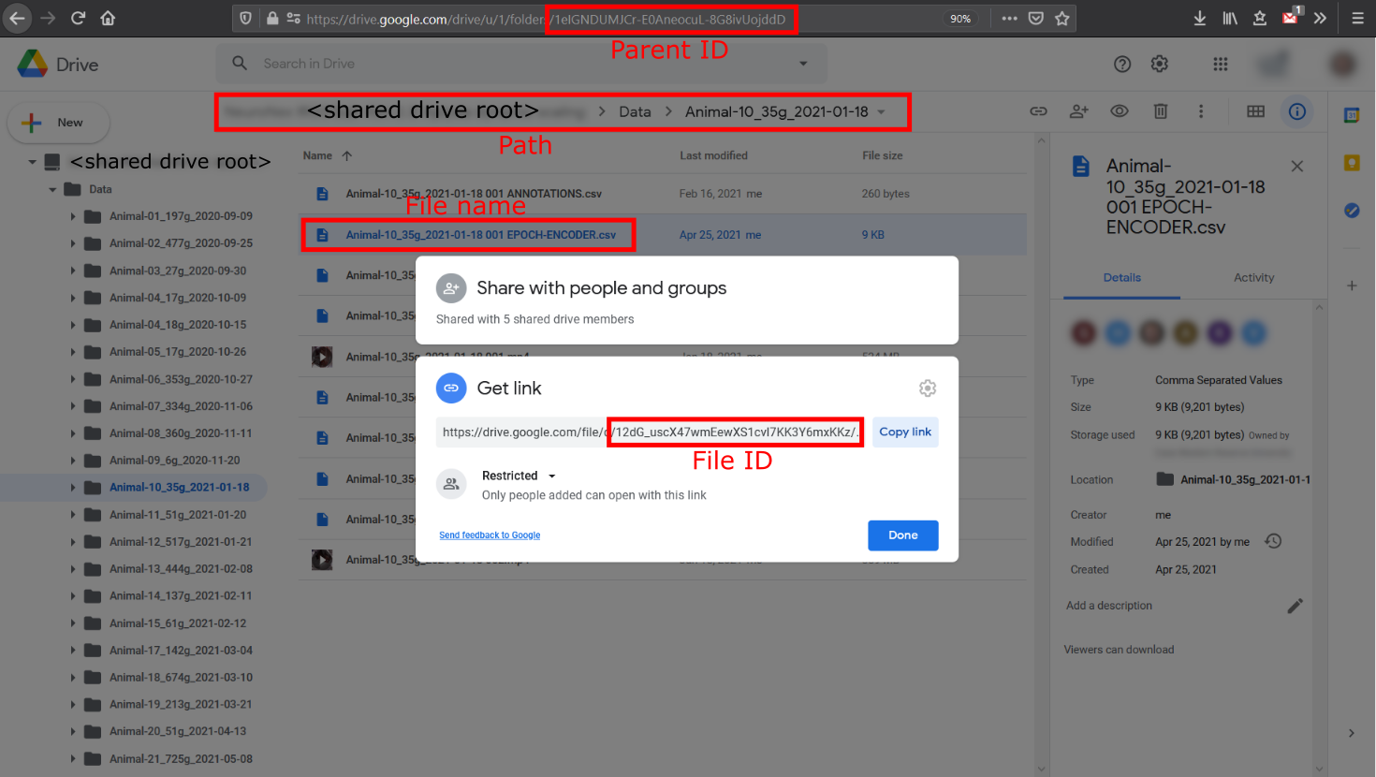Screen dimensions: 1376x777
Task: Preview the file with the eye icon
Action: click(x=1120, y=111)
